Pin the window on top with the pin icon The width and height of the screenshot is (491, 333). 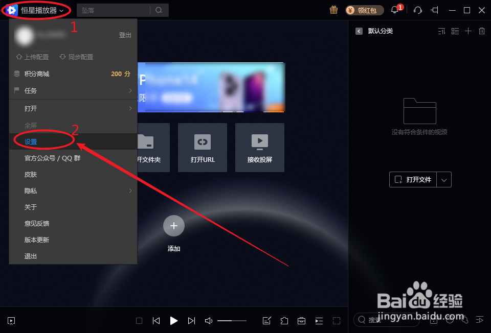click(x=435, y=10)
